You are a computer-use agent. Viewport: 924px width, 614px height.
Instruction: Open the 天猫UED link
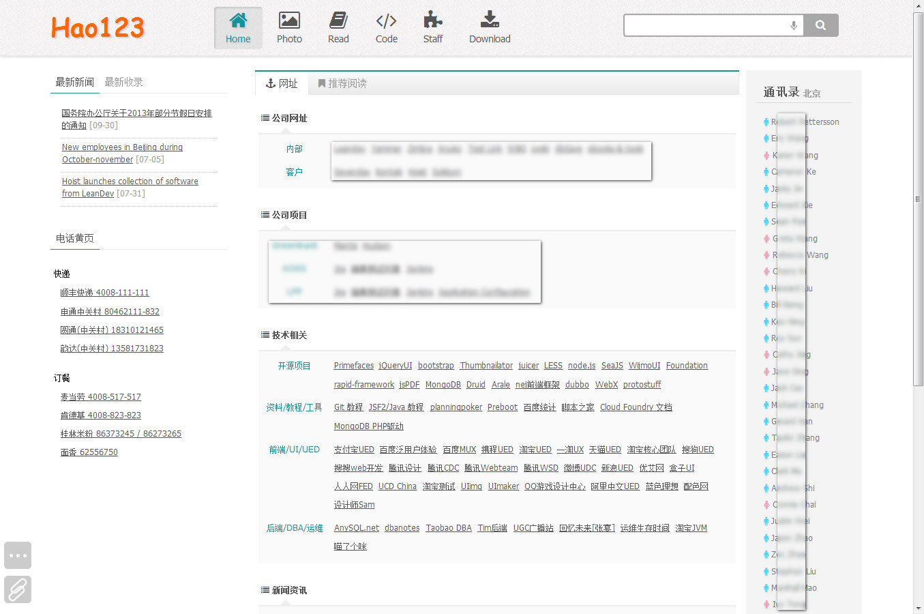605,450
